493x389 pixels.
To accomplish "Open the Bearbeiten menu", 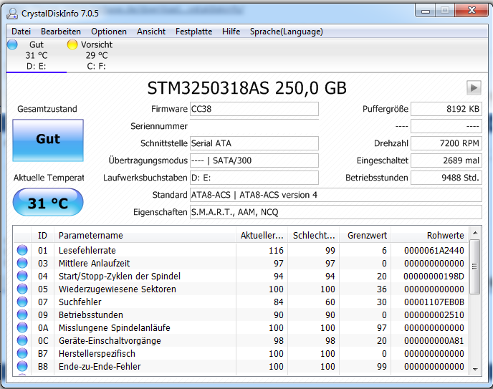I will pos(61,32).
